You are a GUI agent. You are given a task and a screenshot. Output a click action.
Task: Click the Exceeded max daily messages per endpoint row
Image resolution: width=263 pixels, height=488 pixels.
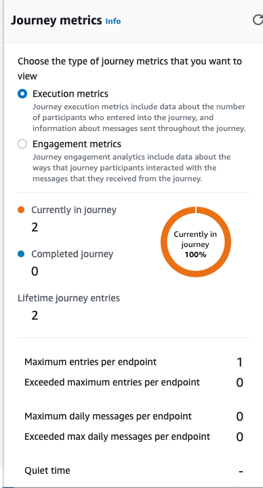coord(134,436)
